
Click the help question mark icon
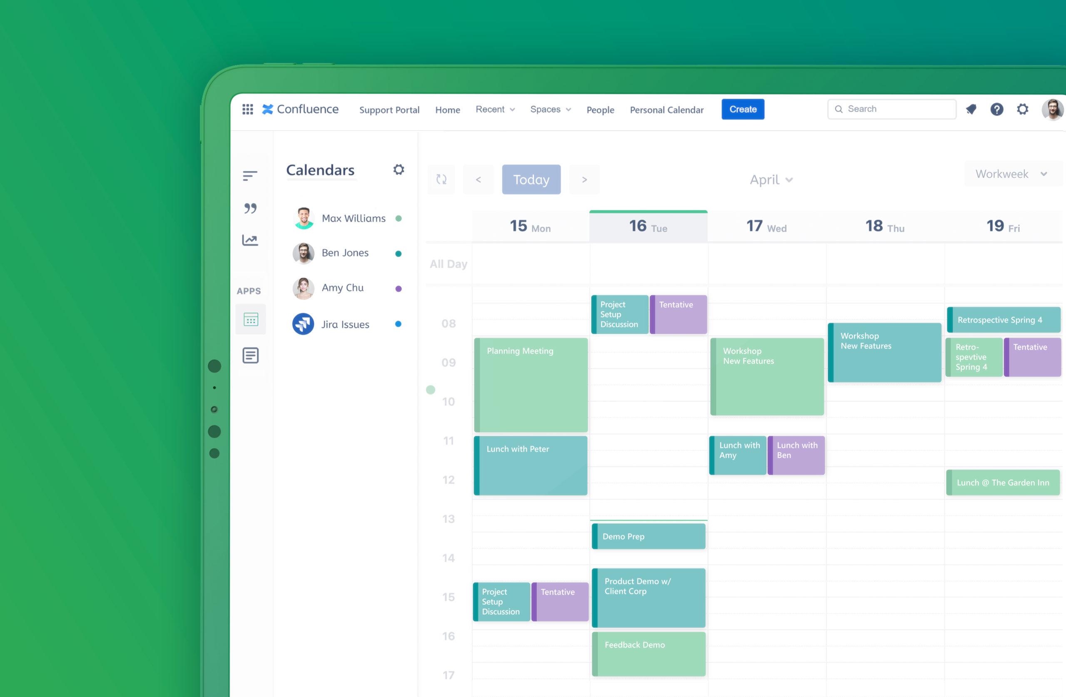[997, 109]
